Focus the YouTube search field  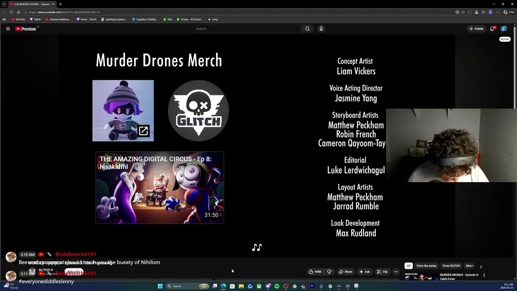pyautogui.click(x=247, y=29)
